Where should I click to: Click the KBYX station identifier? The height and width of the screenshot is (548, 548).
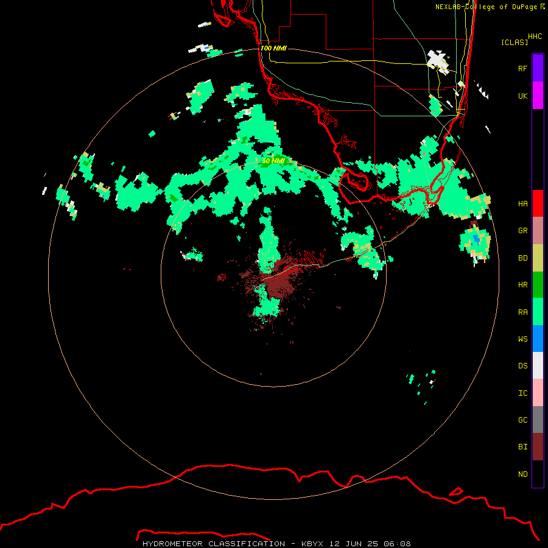point(312,544)
